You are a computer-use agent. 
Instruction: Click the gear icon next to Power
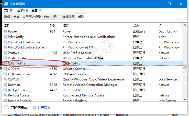click(5, 31)
